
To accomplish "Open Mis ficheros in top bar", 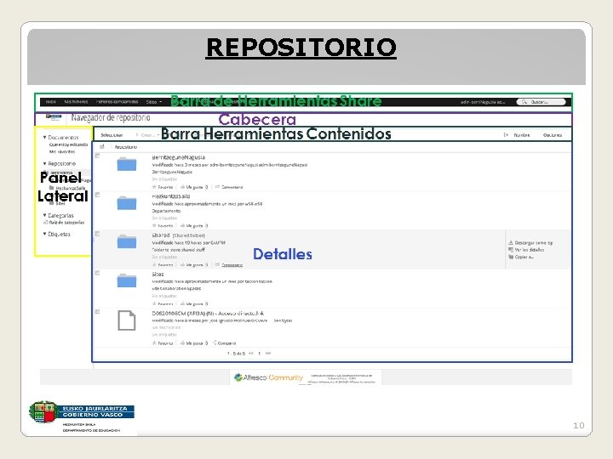I will point(76,102).
